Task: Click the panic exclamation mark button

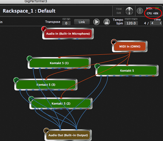Action: tap(140, 11)
